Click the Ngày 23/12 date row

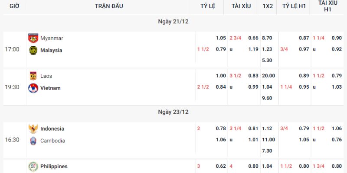173,112
